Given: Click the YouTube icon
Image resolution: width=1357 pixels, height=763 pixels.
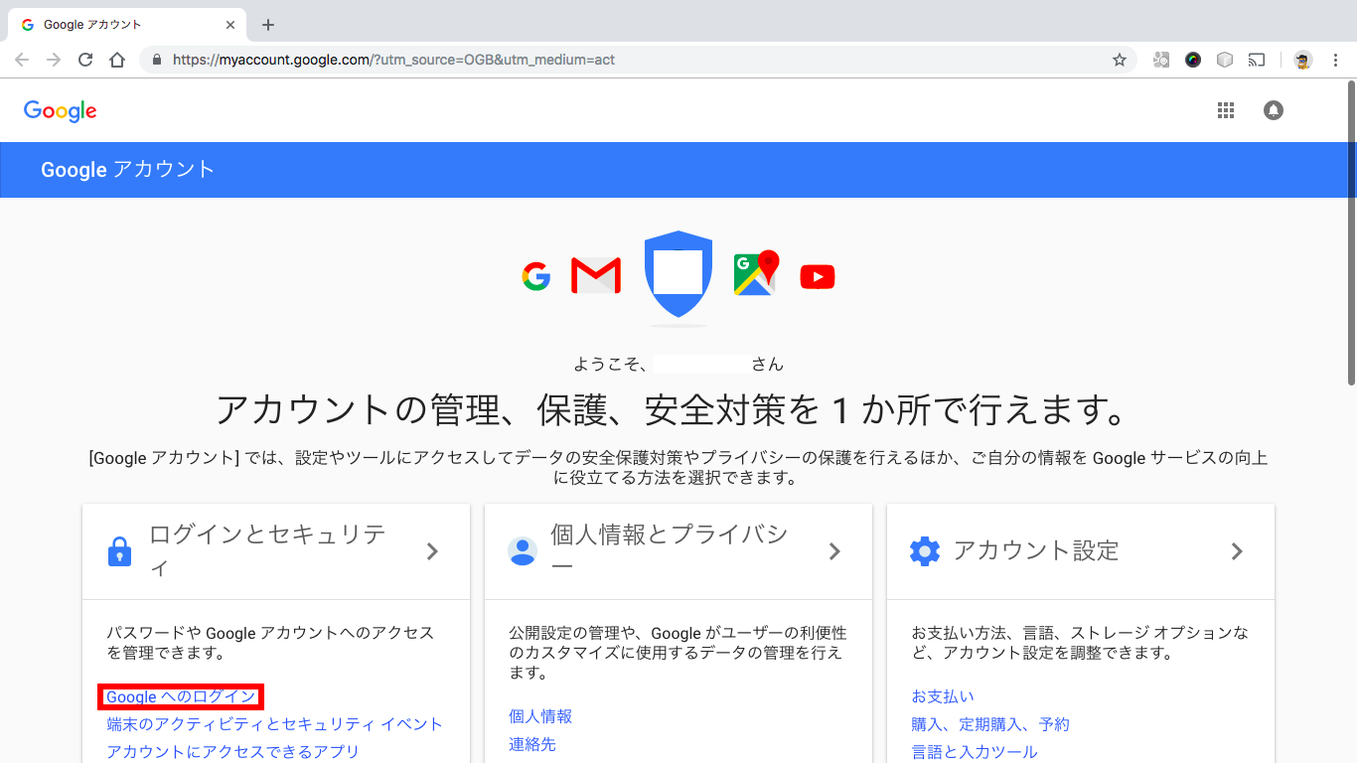Looking at the screenshot, I should pos(817,276).
